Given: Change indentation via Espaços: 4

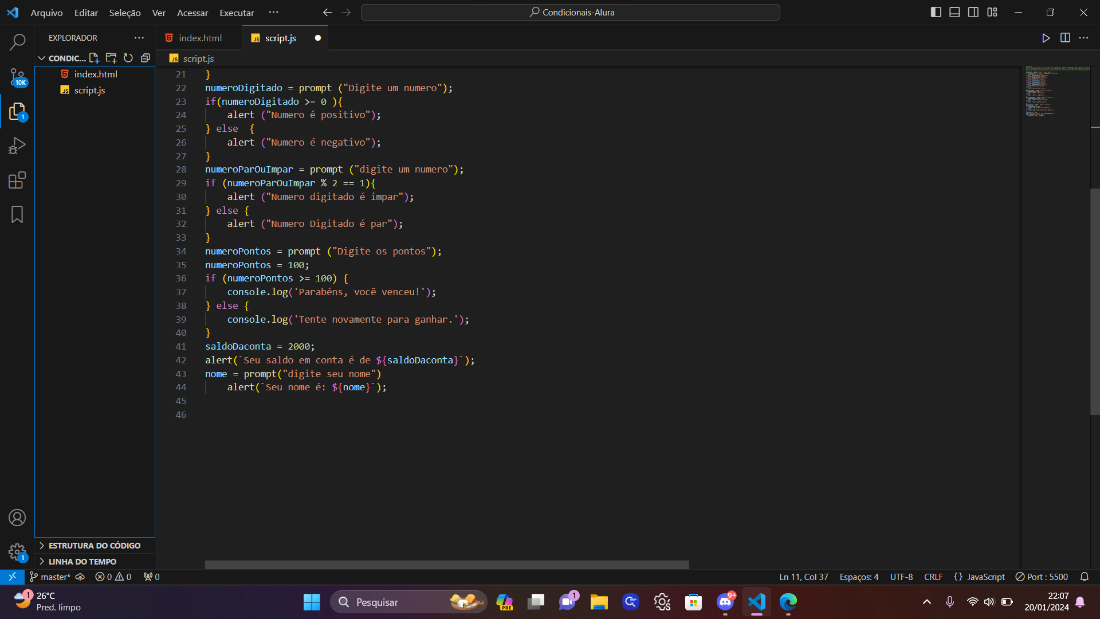Looking at the screenshot, I should coord(859,577).
